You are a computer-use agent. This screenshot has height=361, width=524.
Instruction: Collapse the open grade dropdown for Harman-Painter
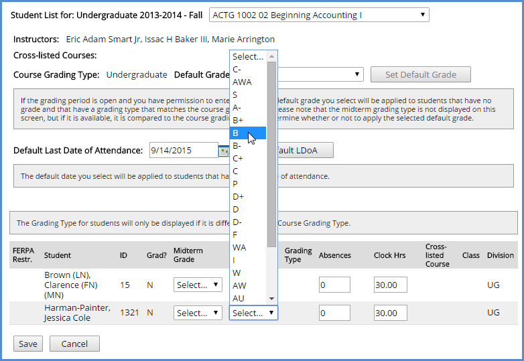(253, 313)
